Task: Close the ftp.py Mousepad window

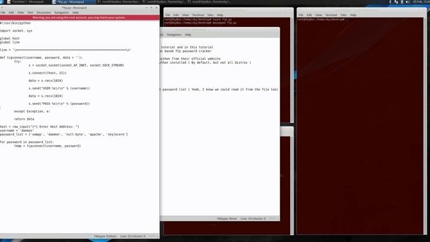Action: tap(157, 7)
